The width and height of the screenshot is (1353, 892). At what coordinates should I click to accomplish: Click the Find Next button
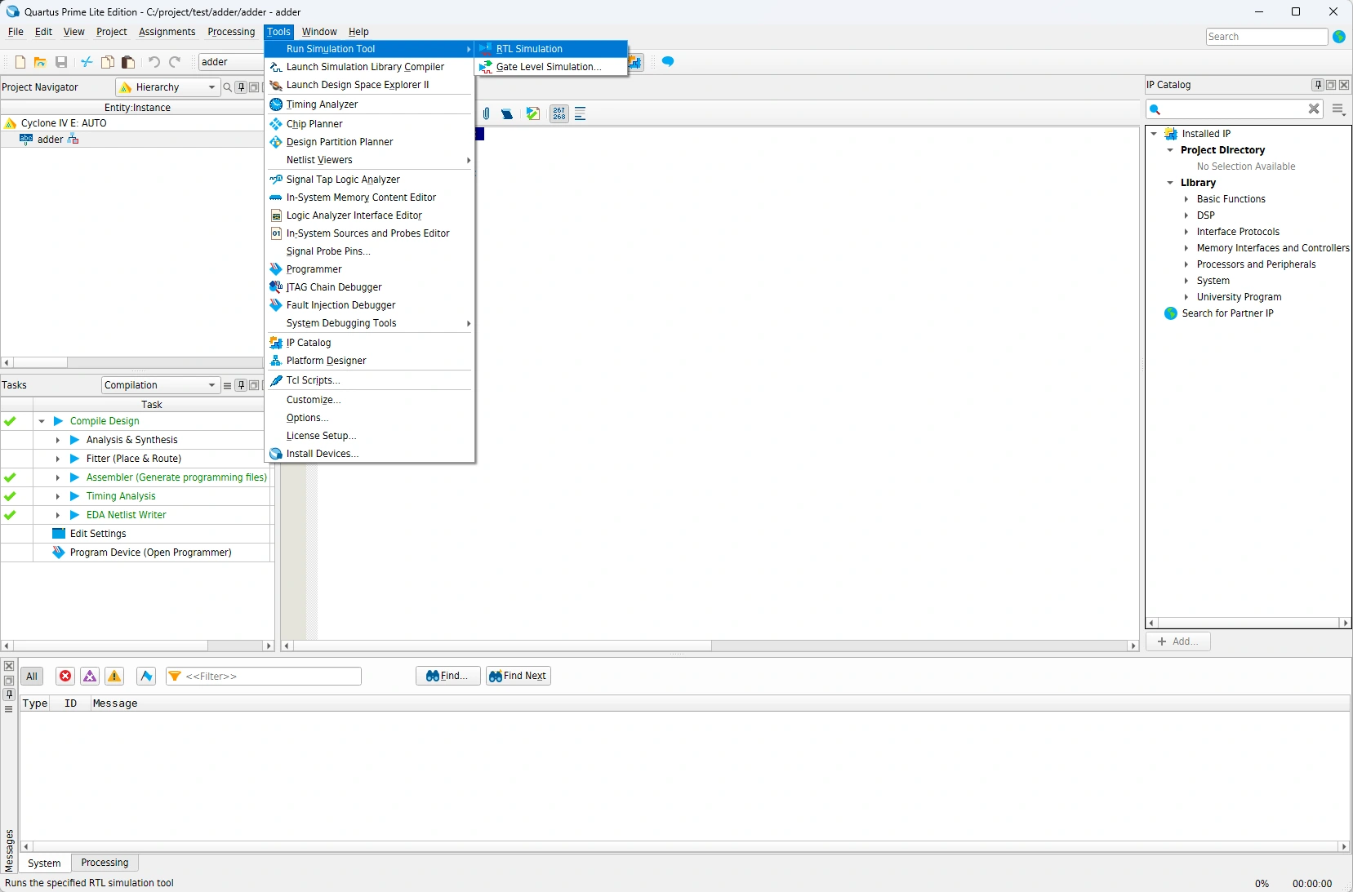pyautogui.click(x=519, y=676)
